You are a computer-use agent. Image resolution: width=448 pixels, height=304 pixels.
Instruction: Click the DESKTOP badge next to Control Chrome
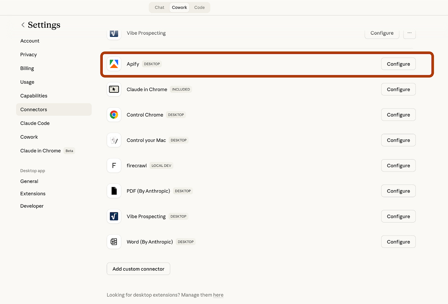tap(176, 115)
